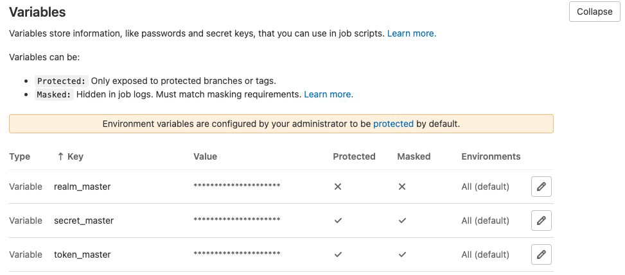The height and width of the screenshot is (275, 625).
Task: Click the X under Masked for realm_master
Action: tap(402, 187)
